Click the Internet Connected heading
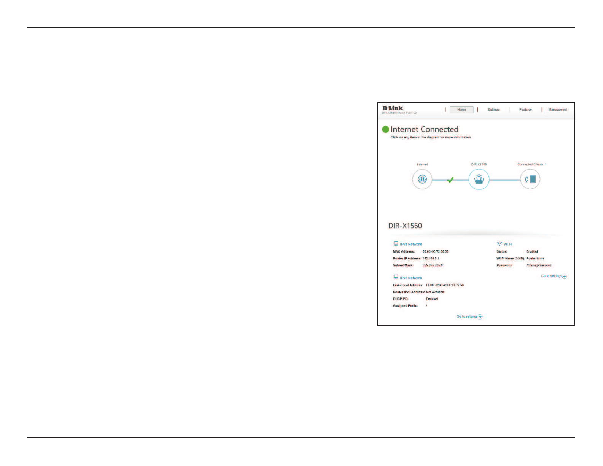Screen dimensions: 603x466 pos(424,129)
